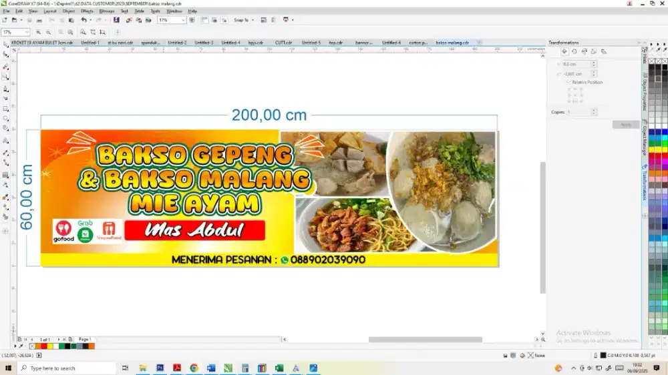Click the Import icon in toolbar
This screenshot has width=668, height=375.
pos(129,20)
